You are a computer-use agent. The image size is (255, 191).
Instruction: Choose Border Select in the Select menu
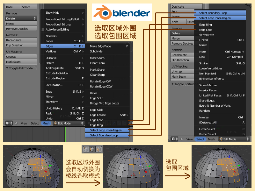tap(220, 134)
